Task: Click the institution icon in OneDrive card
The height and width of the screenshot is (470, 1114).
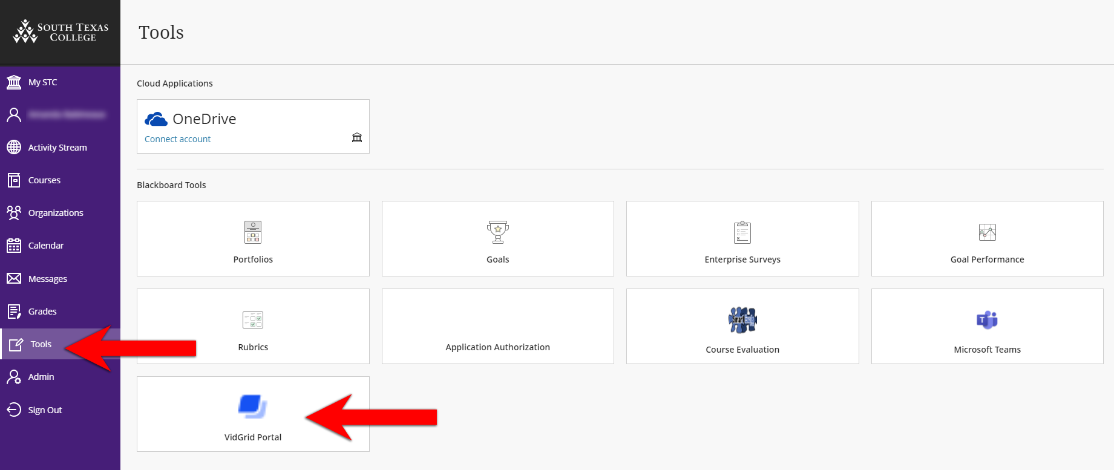Action: [357, 137]
